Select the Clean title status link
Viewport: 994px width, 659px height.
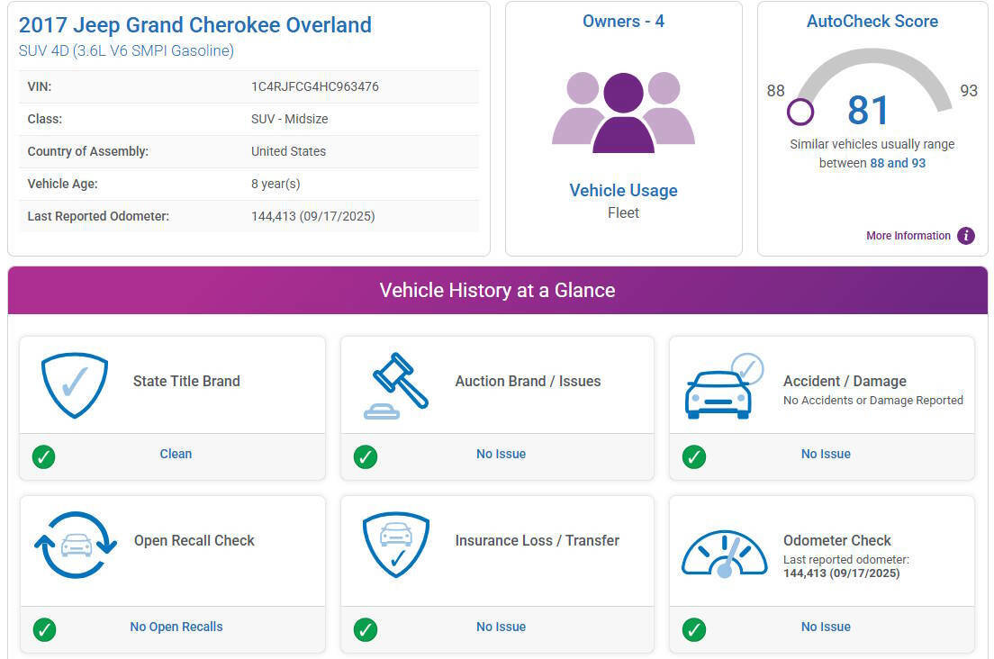176,454
